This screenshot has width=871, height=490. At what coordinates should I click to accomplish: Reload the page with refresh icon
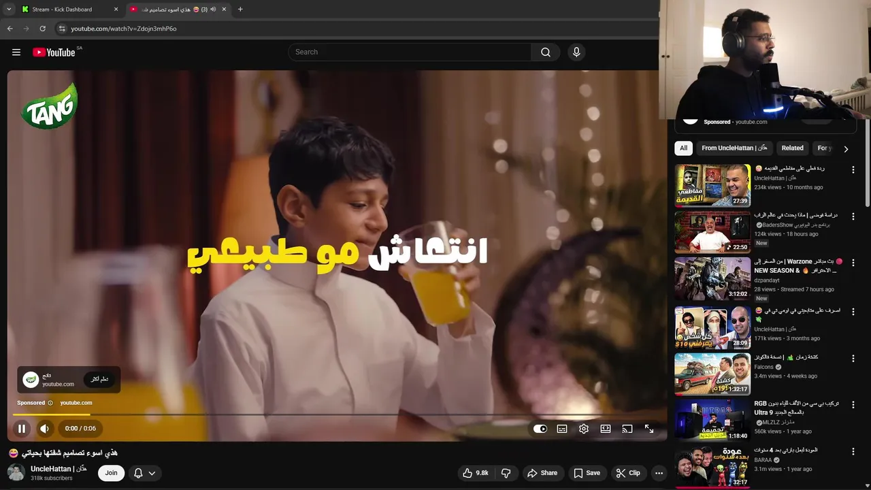[x=42, y=29]
